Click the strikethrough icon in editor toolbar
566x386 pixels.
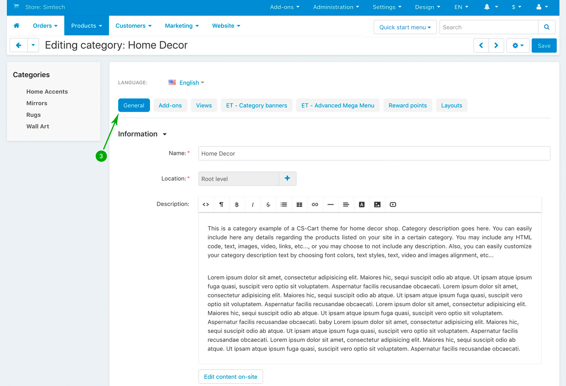click(268, 204)
